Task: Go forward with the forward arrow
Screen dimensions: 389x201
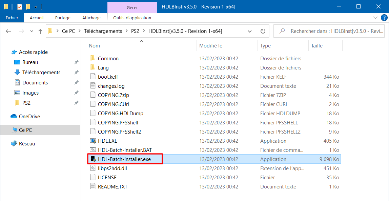Action: click(x=22, y=31)
